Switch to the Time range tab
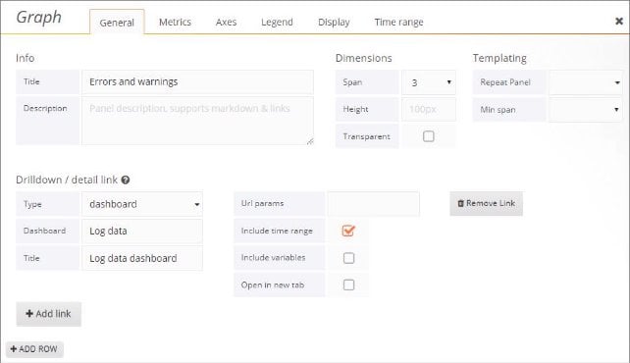Viewport: 630px width, 363px height. click(398, 23)
